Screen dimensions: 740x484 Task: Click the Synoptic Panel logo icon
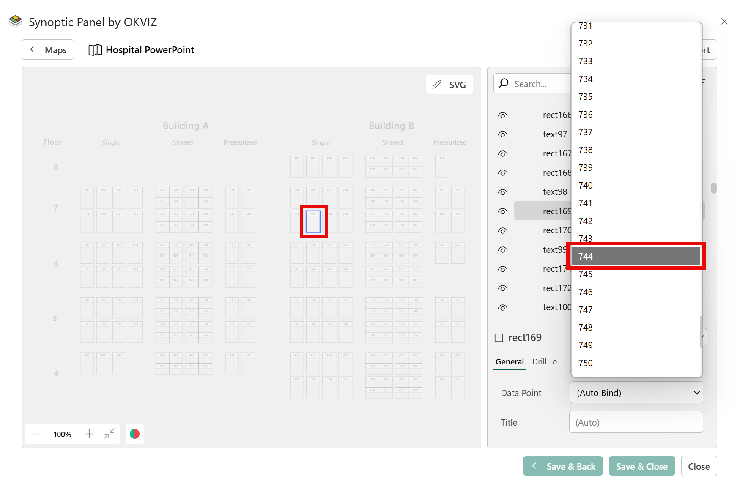click(x=16, y=22)
